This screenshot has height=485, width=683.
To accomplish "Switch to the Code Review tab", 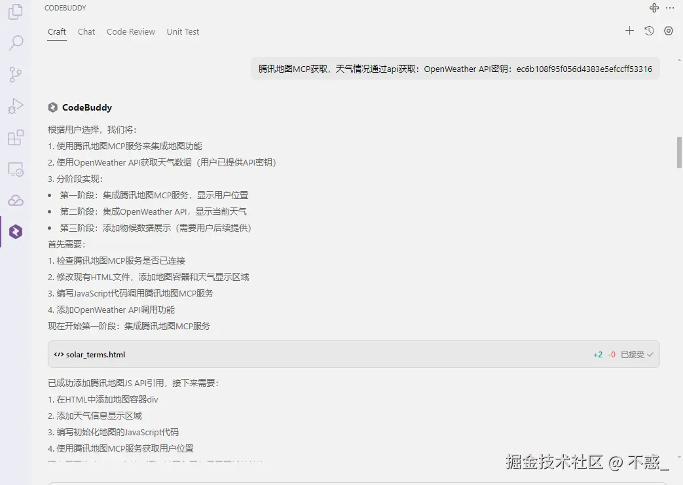I will coord(131,32).
